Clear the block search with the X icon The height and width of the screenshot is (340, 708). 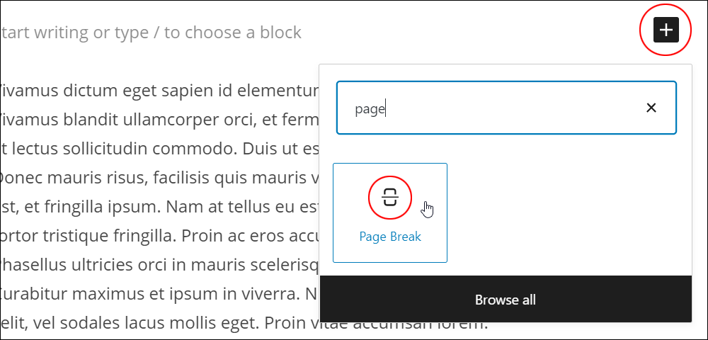[651, 108]
